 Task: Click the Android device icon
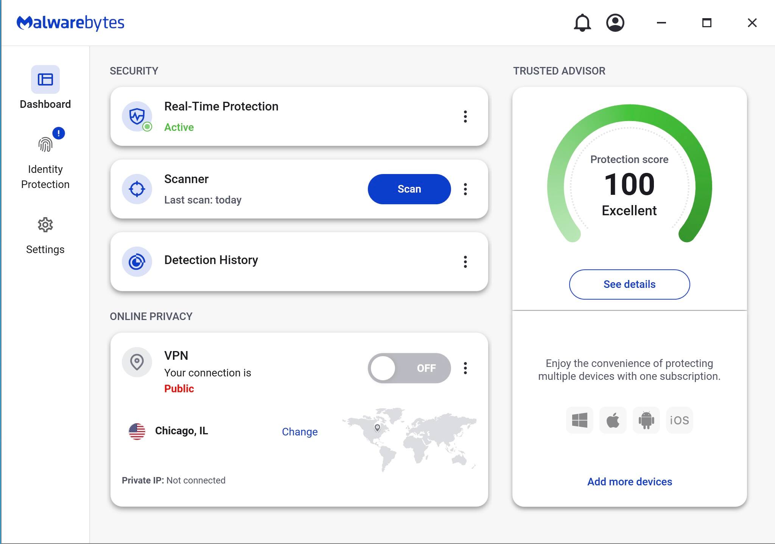pyautogui.click(x=646, y=420)
